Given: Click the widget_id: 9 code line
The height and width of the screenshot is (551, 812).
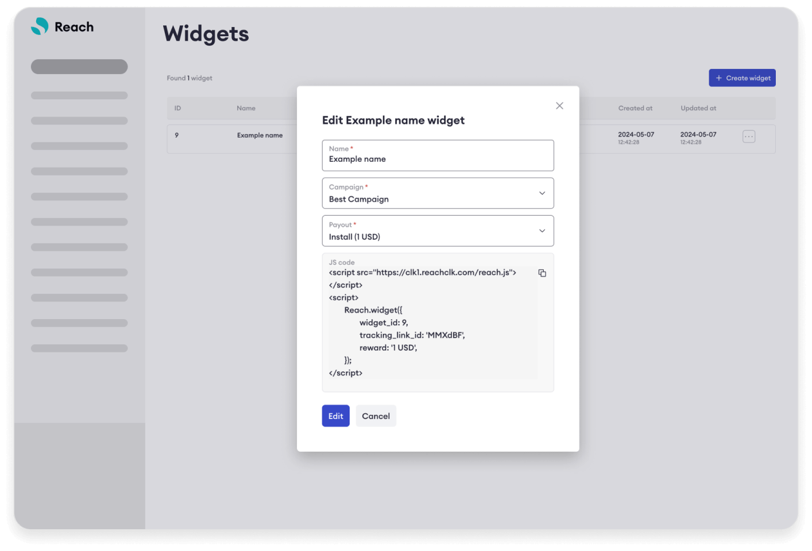Looking at the screenshot, I should coord(384,323).
